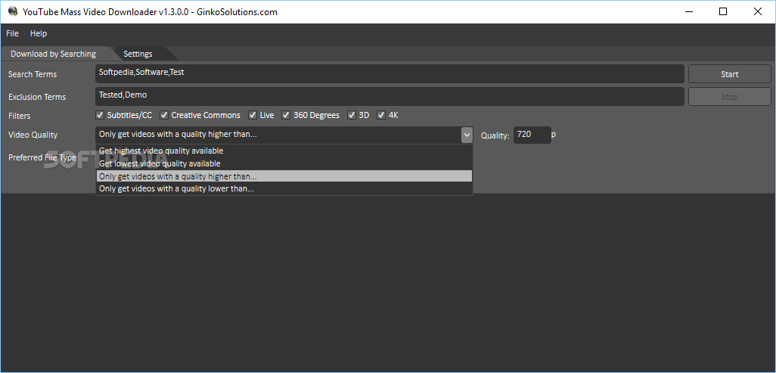Choose Only get videos with quality higher than option

(284, 176)
